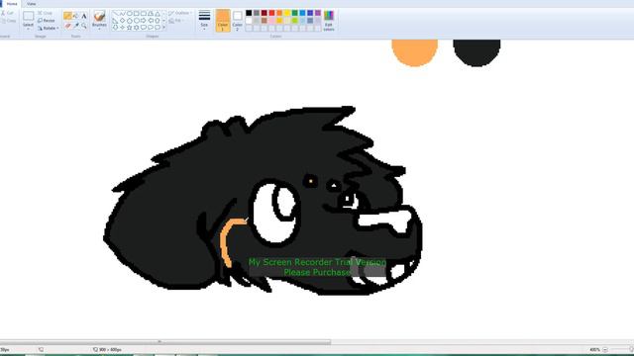The width and height of the screenshot is (634, 356).
Task: Choose the Cloud callout shape
Action: pyautogui.click(x=158, y=28)
